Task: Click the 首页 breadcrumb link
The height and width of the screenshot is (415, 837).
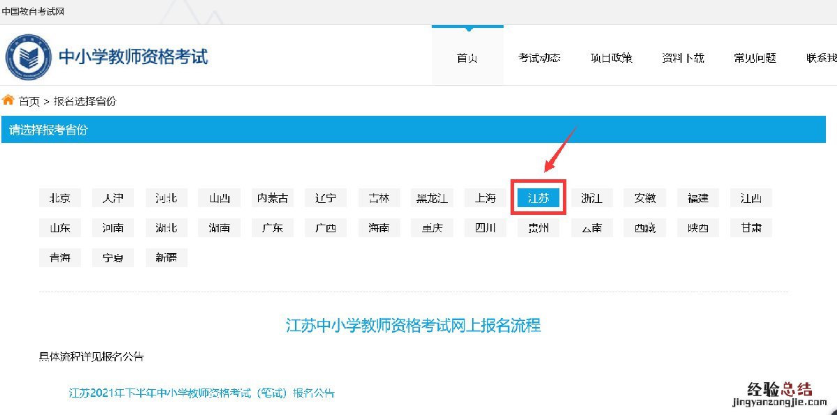Action: coord(29,101)
